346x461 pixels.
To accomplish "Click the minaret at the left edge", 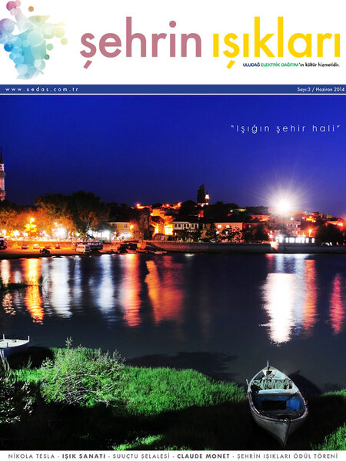I will [2, 175].
